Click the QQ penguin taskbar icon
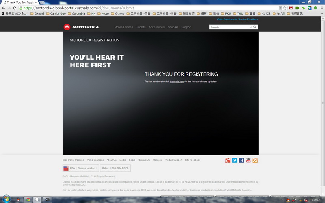The image size is (325, 203). (18, 200)
